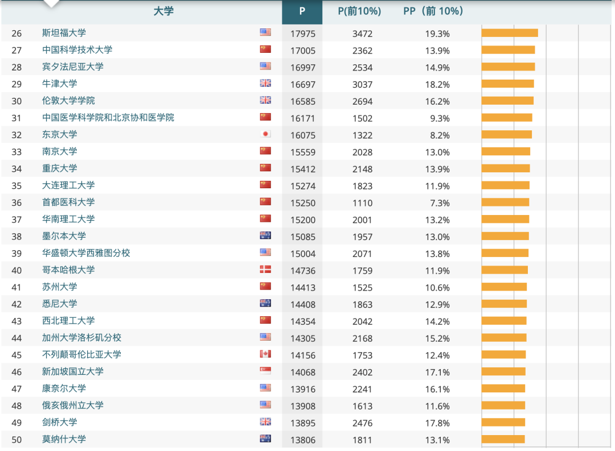Click UK flag in 剑桥大学 row
Viewport: 615px width, 451px height.
click(x=265, y=421)
